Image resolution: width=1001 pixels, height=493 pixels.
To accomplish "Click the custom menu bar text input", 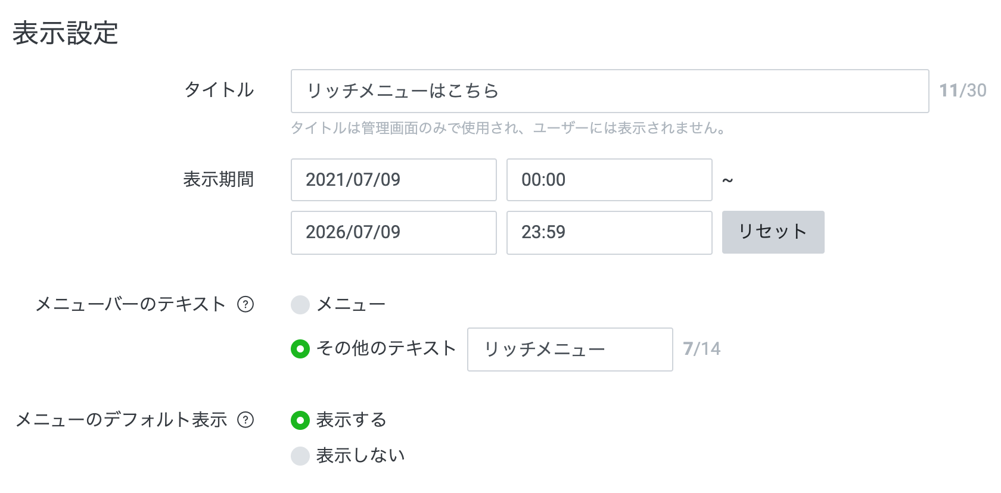I will click(x=570, y=350).
